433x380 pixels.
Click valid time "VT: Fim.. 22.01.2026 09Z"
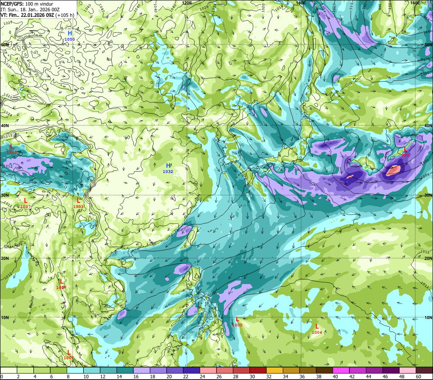tap(27, 15)
